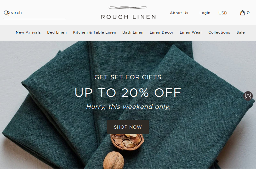This screenshot has width=256, height=192.
Task: Go to Bath Linen category
Action: point(133,32)
